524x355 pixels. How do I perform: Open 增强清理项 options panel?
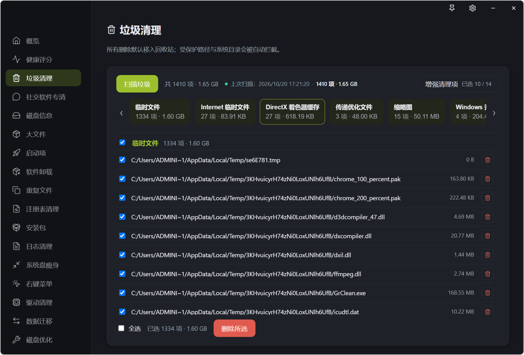[x=458, y=84]
